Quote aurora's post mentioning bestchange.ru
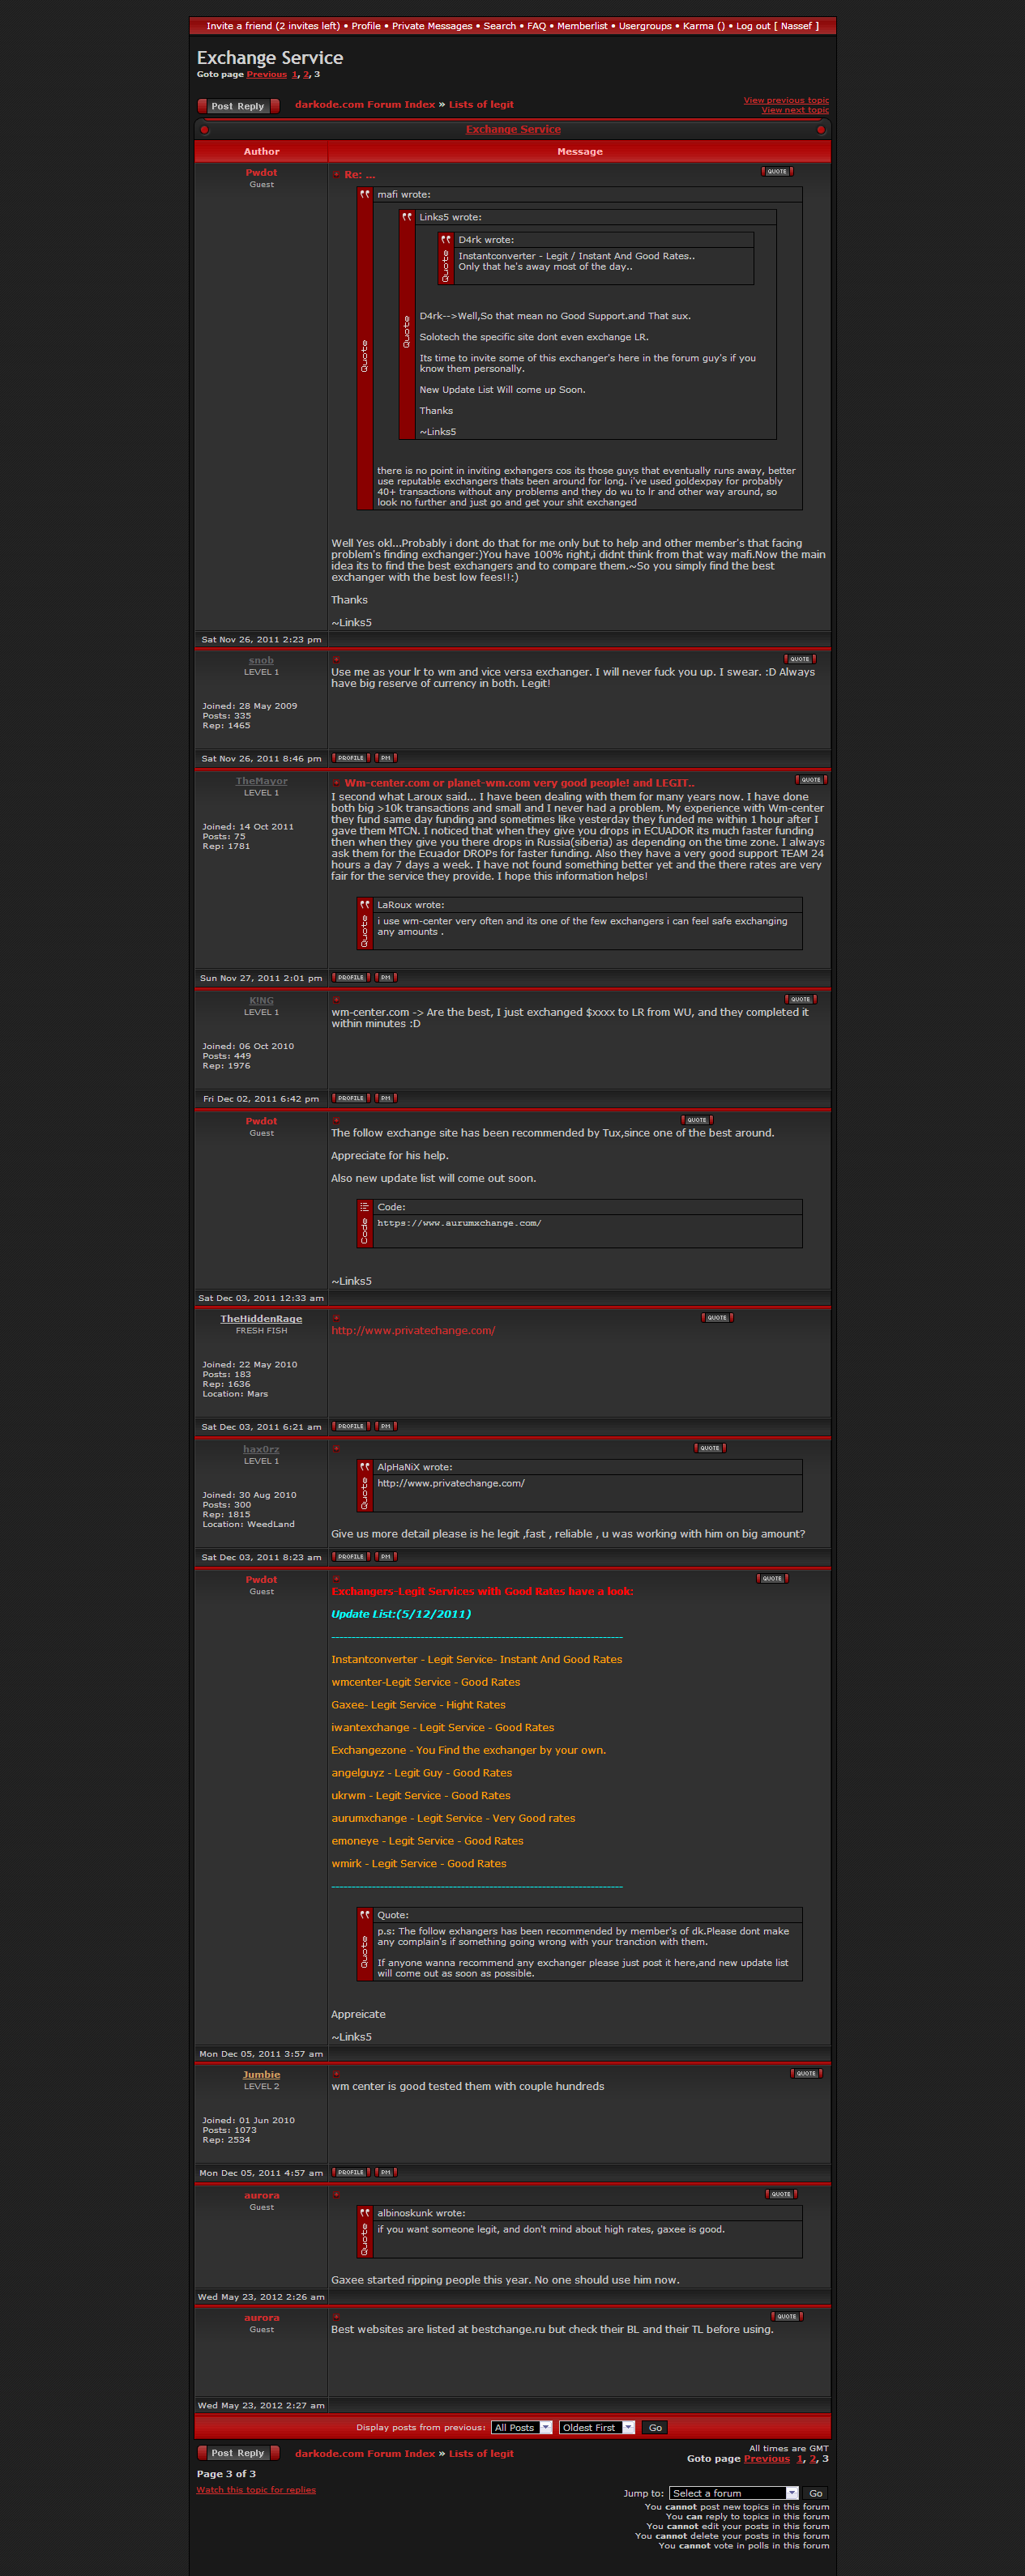 787,2316
